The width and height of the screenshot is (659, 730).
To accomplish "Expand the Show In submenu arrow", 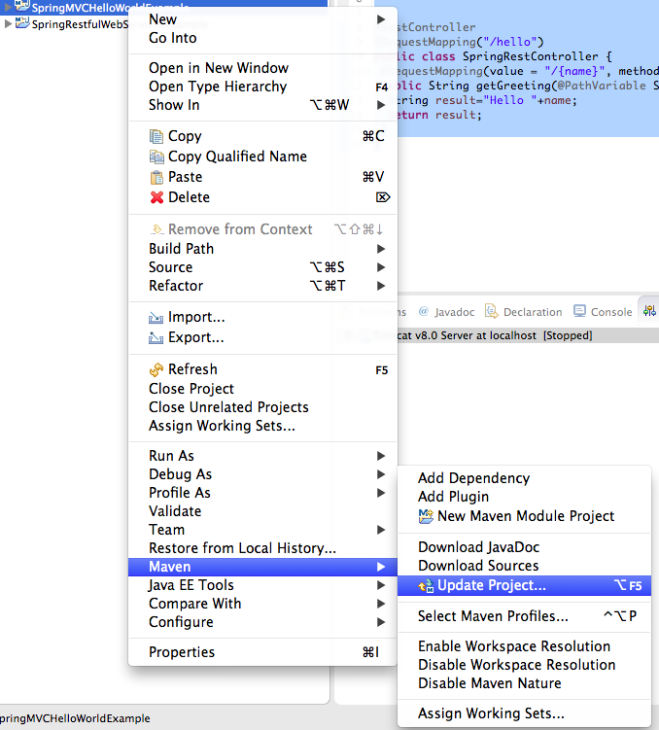I will coord(381,105).
